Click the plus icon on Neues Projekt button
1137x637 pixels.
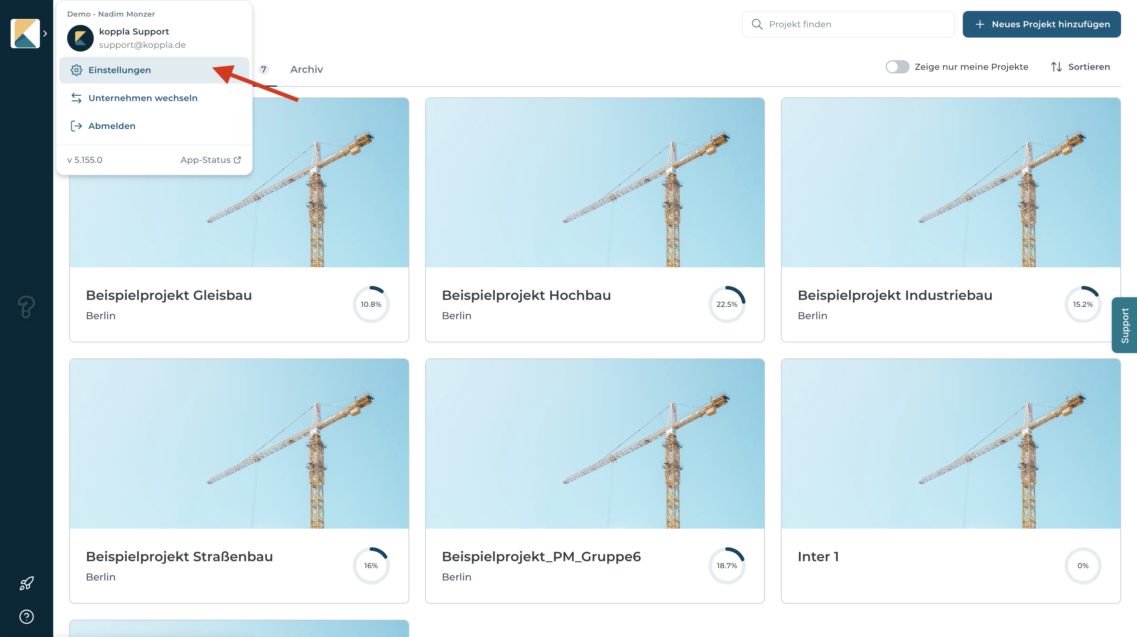[980, 24]
